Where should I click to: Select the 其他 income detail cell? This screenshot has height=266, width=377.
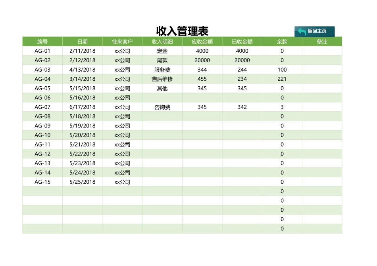coord(162,88)
